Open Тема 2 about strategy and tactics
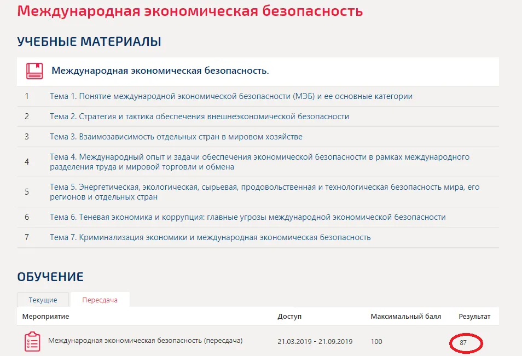Image resolution: width=522 pixels, height=356 pixels. tap(199, 116)
